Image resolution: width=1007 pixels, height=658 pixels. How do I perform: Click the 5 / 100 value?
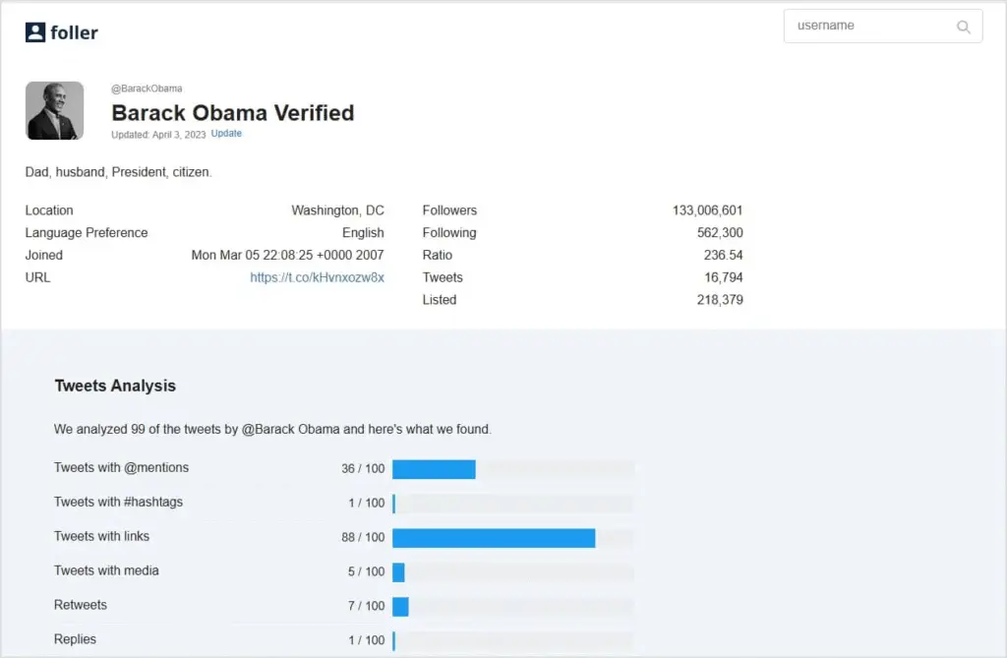(366, 571)
